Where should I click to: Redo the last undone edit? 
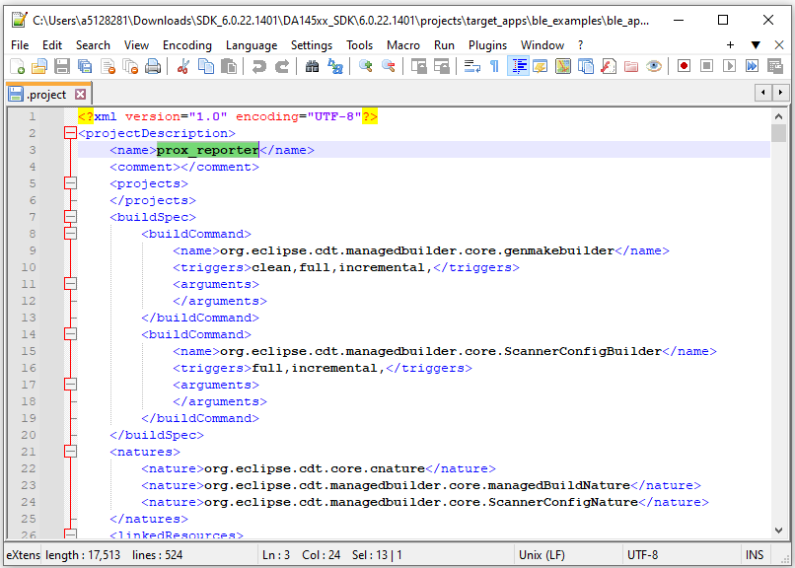[282, 66]
